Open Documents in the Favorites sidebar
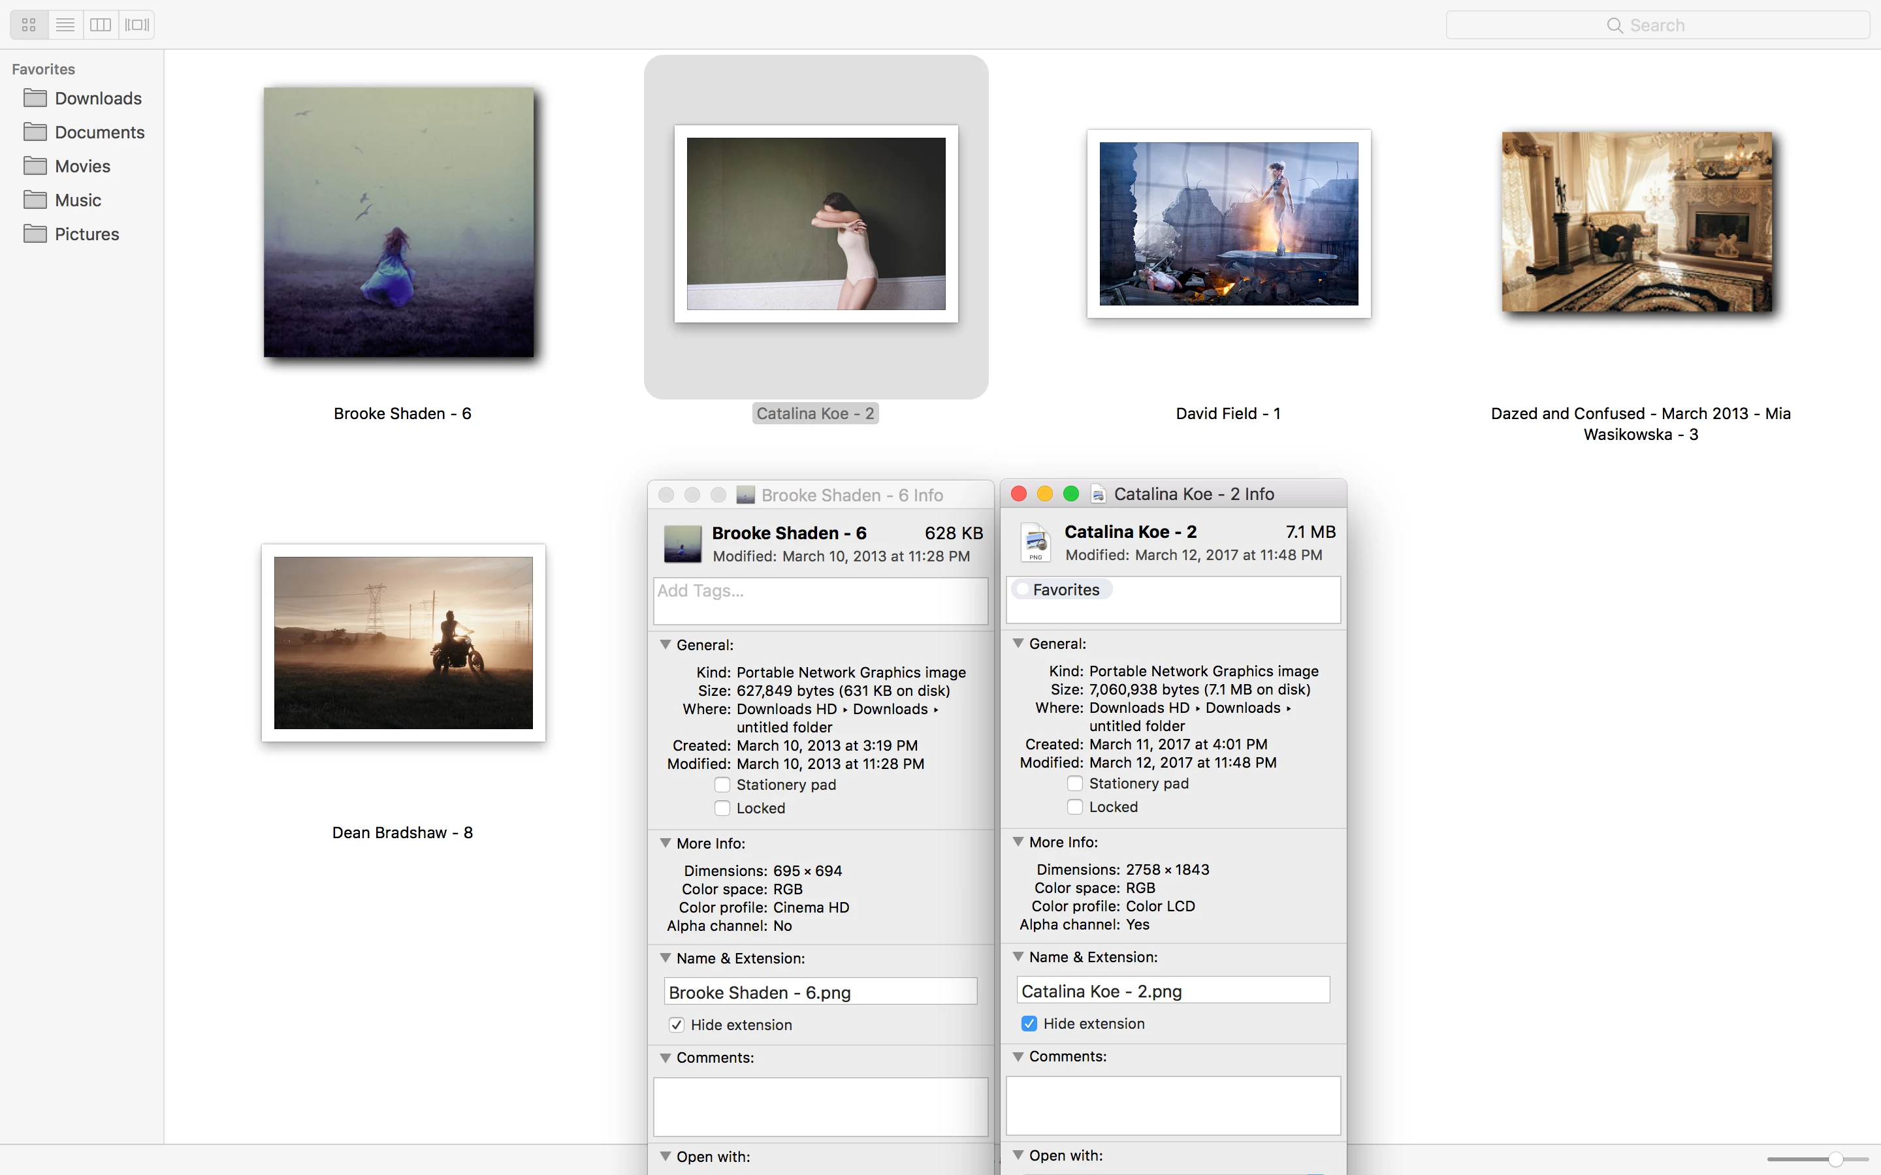1881x1175 pixels. 99,132
